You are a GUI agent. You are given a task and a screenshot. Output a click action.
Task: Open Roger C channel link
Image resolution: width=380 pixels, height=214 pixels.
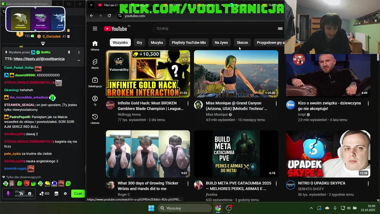[124, 194]
